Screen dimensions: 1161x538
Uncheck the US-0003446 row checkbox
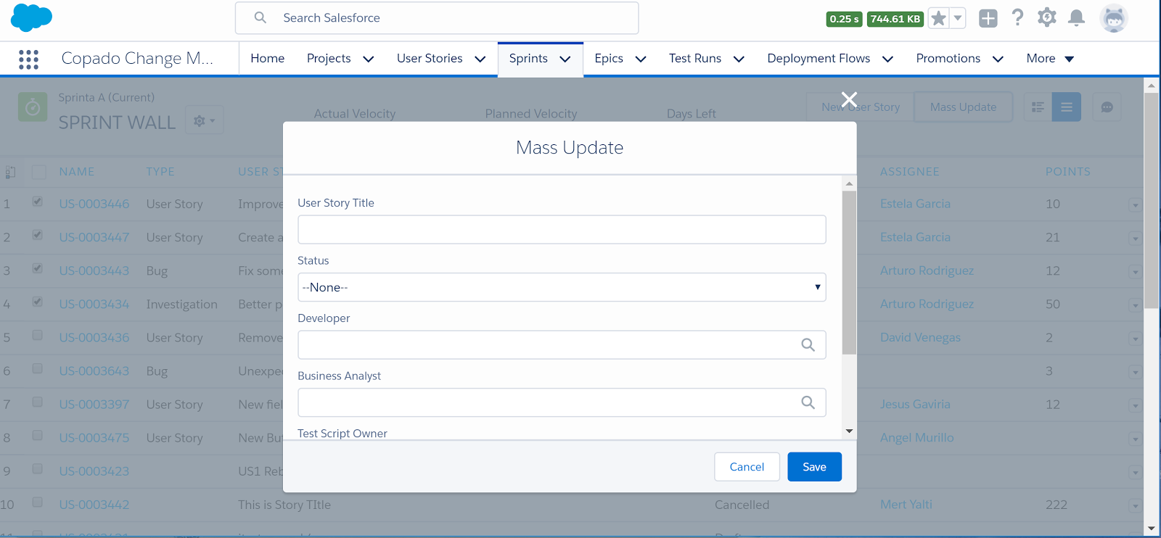[37, 202]
